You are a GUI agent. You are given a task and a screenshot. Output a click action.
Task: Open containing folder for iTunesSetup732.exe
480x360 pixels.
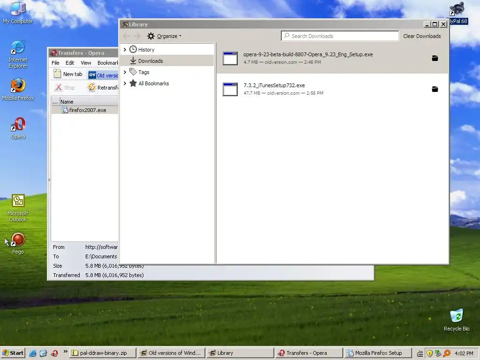(435, 89)
